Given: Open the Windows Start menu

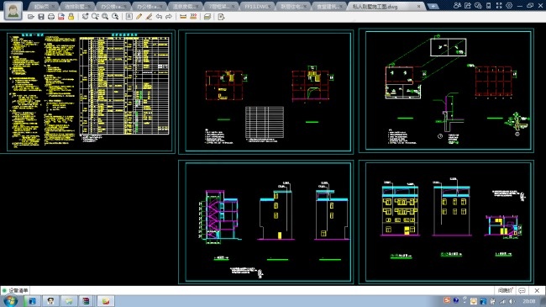Looking at the screenshot, I should pyautogui.click(x=10, y=301).
